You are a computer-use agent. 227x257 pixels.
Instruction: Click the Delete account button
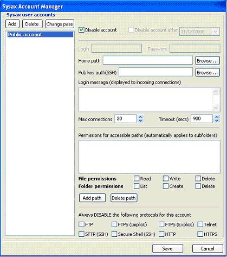click(x=32, y=24)
